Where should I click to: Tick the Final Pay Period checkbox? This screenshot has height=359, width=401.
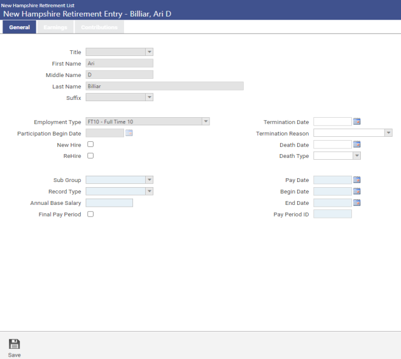90,215
